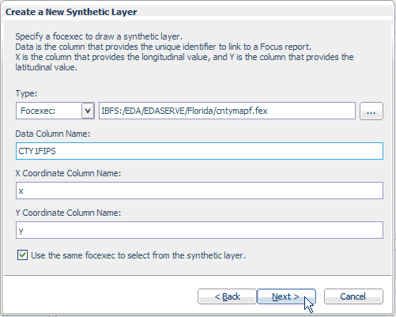This screenshot has width=396, height=317.
Task: Click the Create a New Synthetic Layer title
Action: [x=71, y=12]
